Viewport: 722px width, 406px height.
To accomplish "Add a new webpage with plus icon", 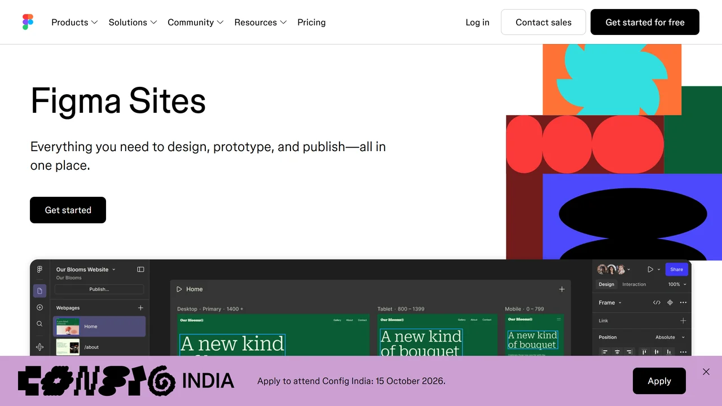I will 140,308.
